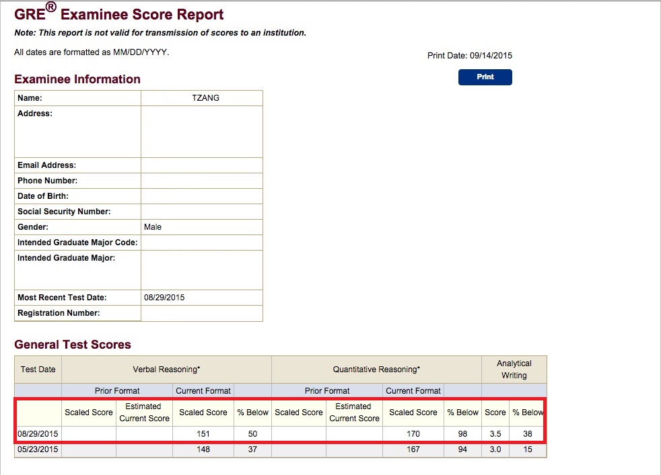Click the Gender value Male
The height and width of the screenshot is (475, 661).
[153, 227]
